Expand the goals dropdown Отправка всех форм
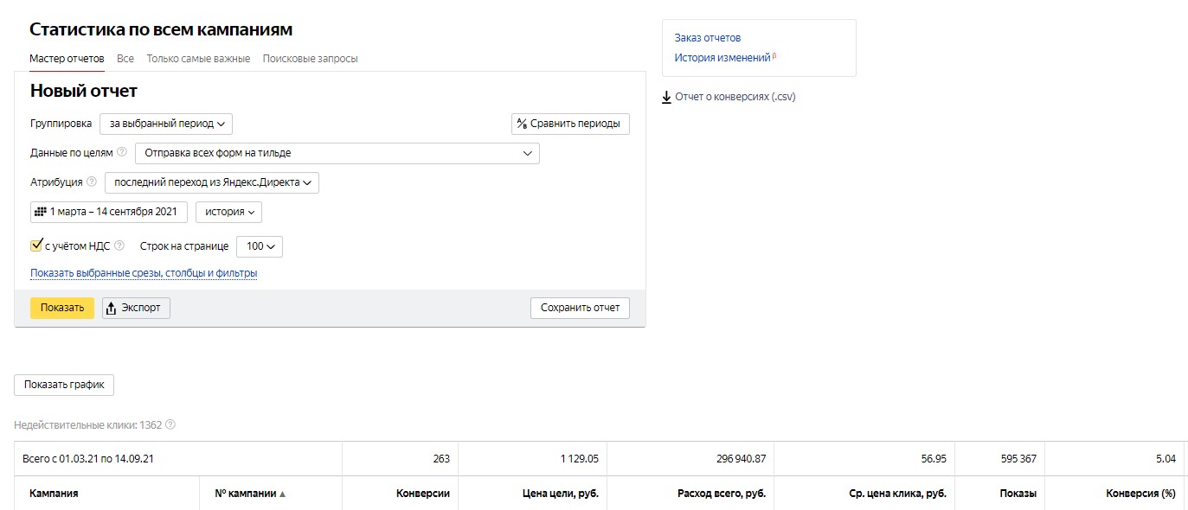Screen dimensions: 1188x510 point(337,153)
